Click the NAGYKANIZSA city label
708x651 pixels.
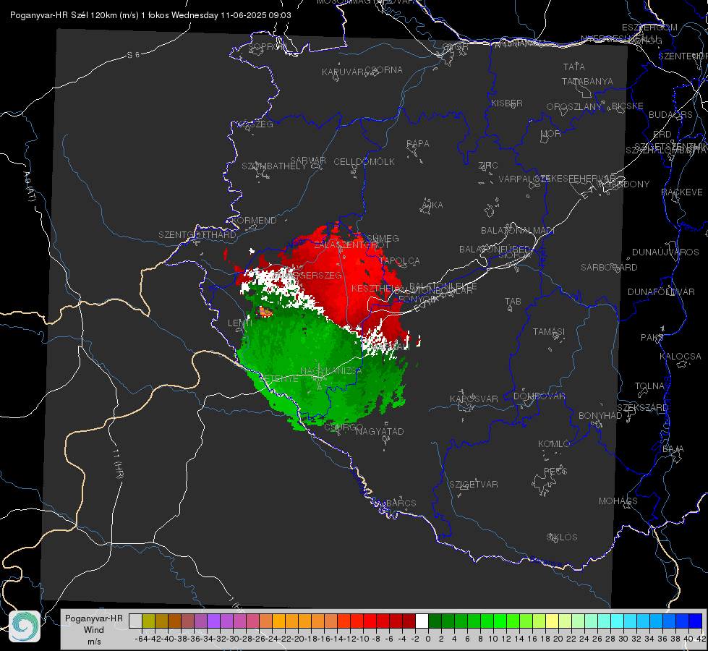[331, 370]
